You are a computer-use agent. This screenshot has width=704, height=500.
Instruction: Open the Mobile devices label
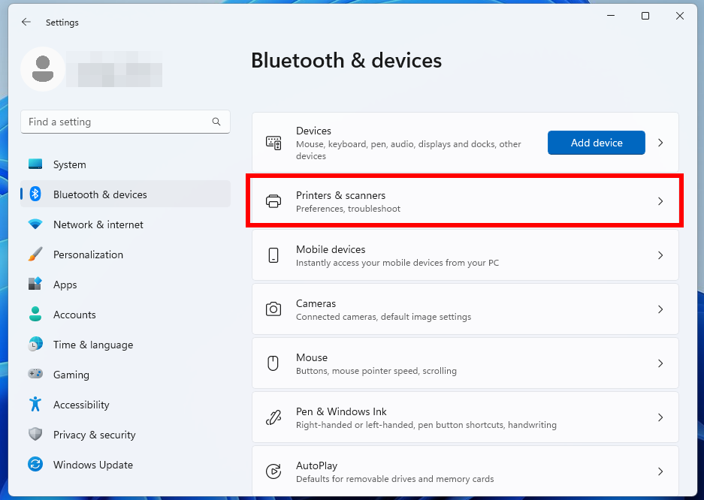pos(331,249)
